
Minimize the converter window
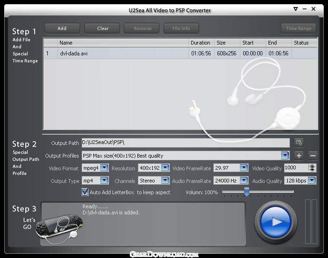coord(305,9)
